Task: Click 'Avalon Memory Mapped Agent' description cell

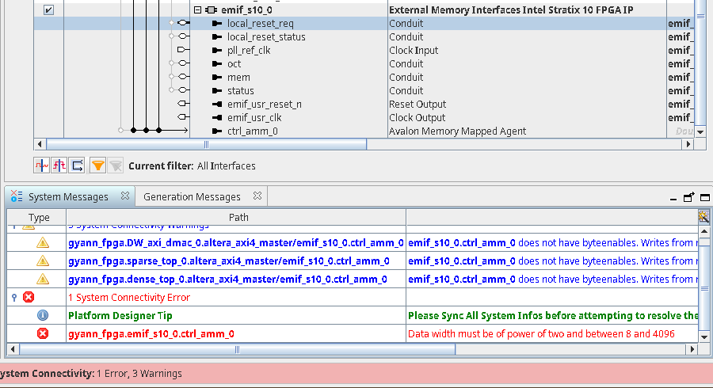Action: pos(457,131)
